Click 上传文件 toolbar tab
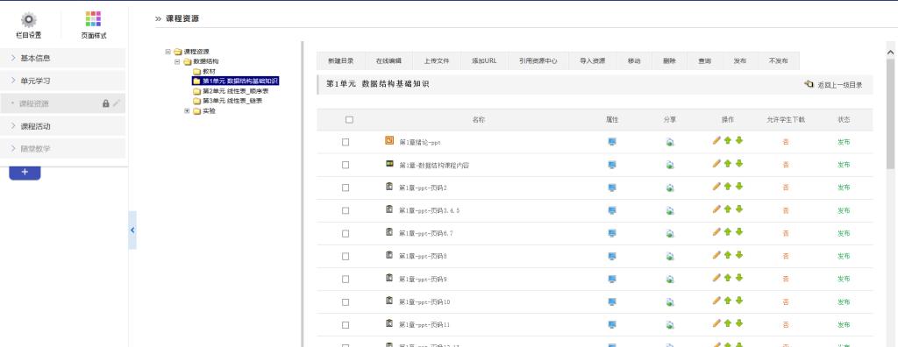Viewport: 898px width, 347px height. point(437,60)
